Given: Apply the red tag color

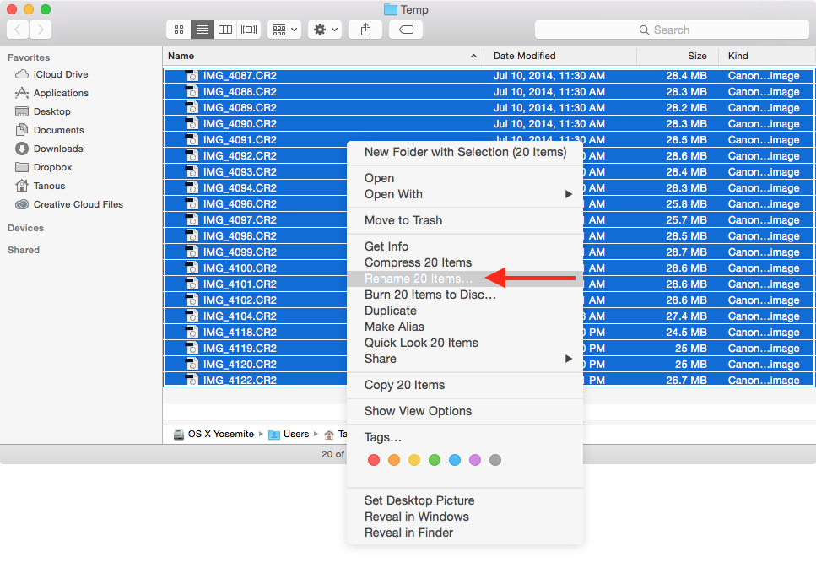Looking at the screenshot, I should (x=374, y=460).
